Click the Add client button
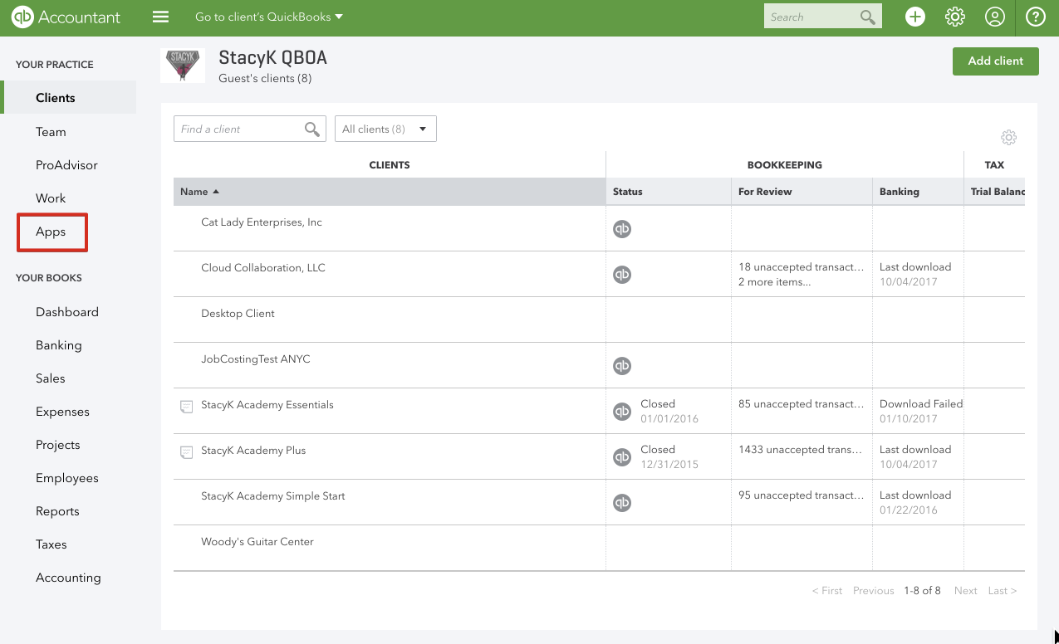 (x=995, y=61)
